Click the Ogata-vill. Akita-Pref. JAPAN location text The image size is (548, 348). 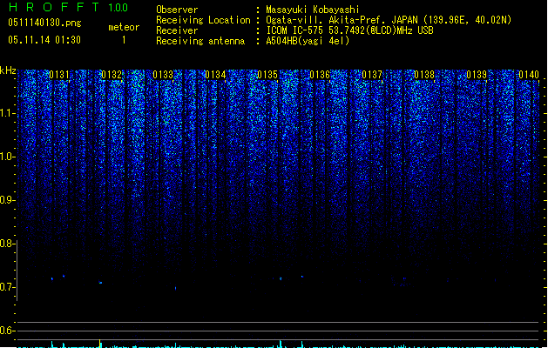pos(389,20)
